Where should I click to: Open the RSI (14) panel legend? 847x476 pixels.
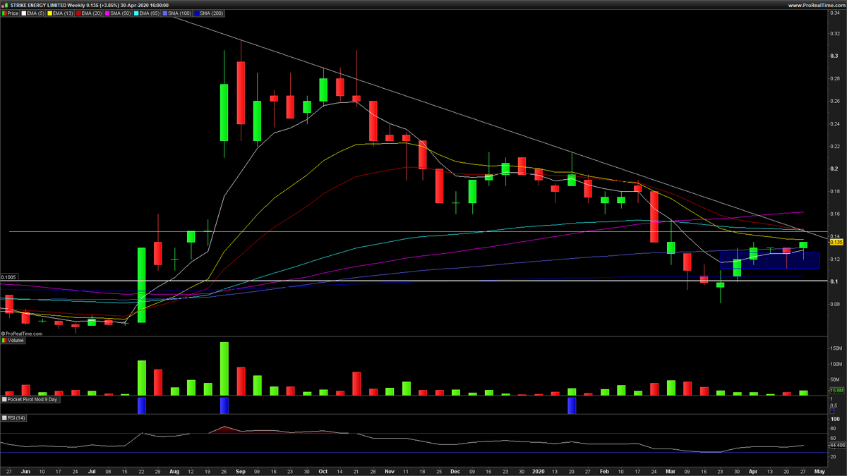point(13,418)
